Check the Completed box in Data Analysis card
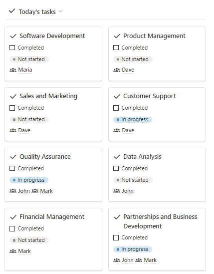The height and width of the screenshot is (274, 214). (116, 168)
